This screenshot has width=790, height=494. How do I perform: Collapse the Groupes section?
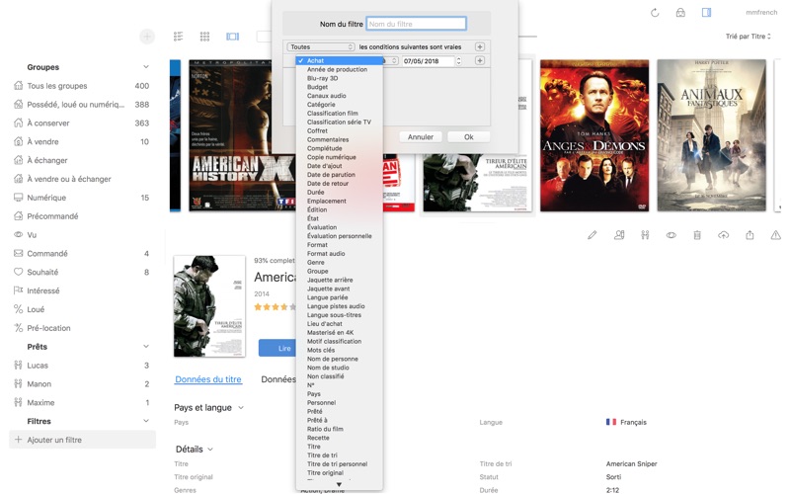(x=145, y=67)
